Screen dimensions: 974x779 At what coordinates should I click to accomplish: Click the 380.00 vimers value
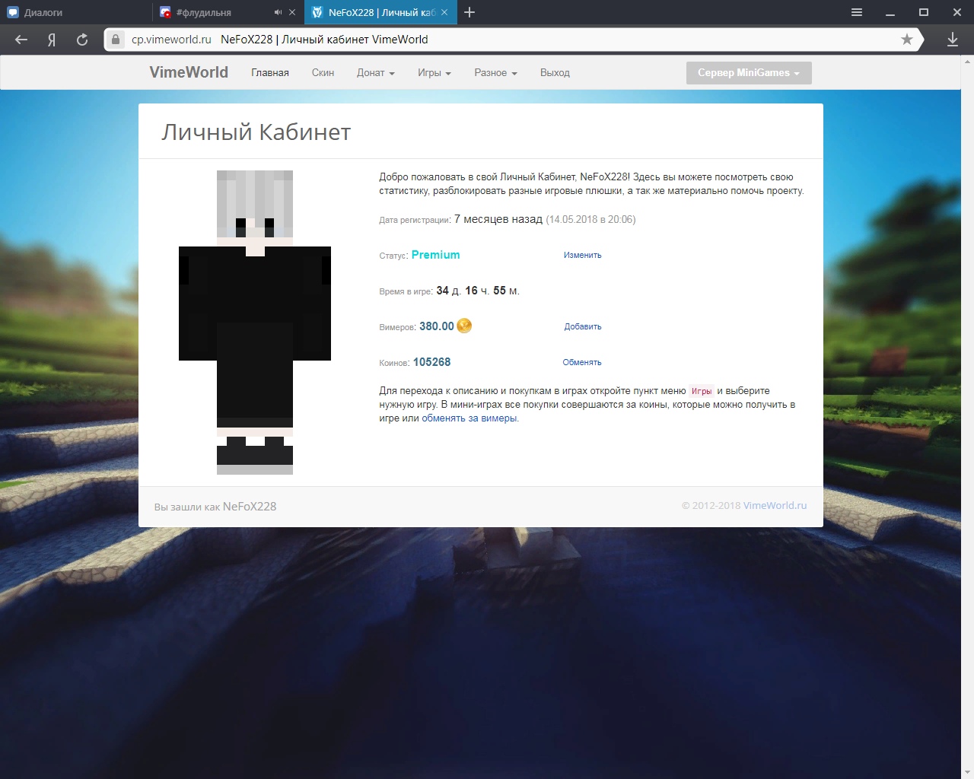pos(437,326)
